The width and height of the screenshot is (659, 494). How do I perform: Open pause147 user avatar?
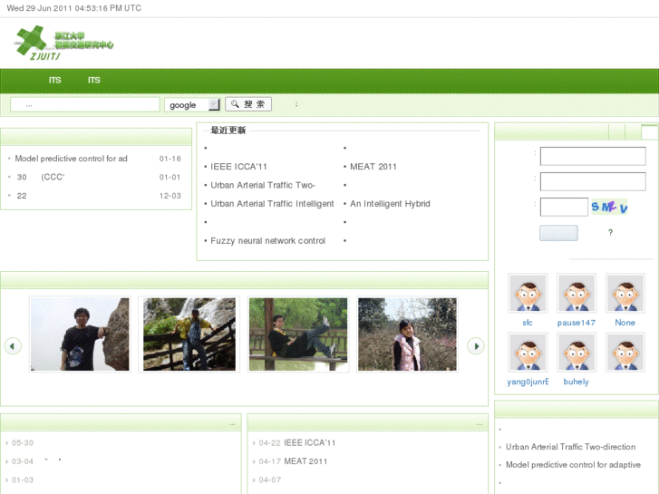[x=577, y=293]
